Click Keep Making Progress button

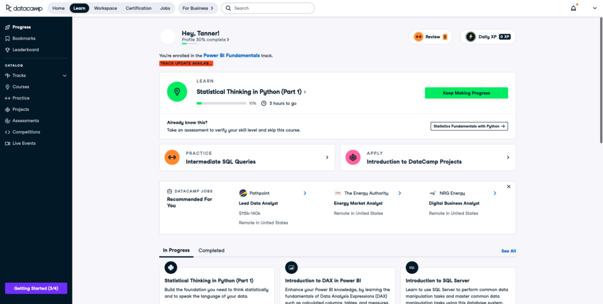(466, 92)
